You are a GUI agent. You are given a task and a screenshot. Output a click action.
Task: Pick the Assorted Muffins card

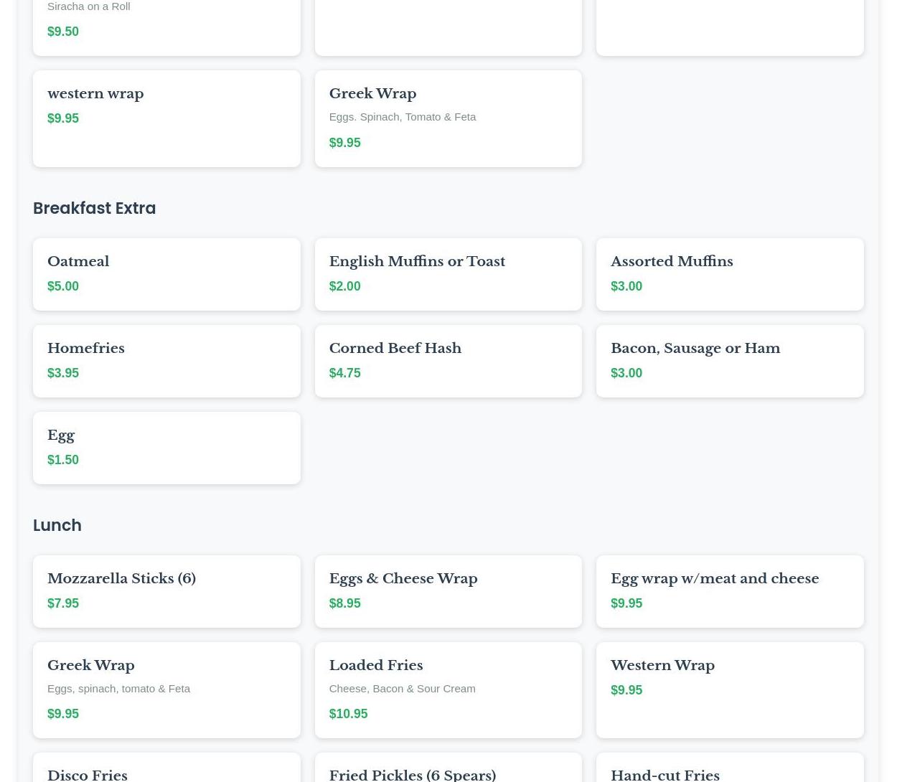pyautogui.click(x=730, y=274)
